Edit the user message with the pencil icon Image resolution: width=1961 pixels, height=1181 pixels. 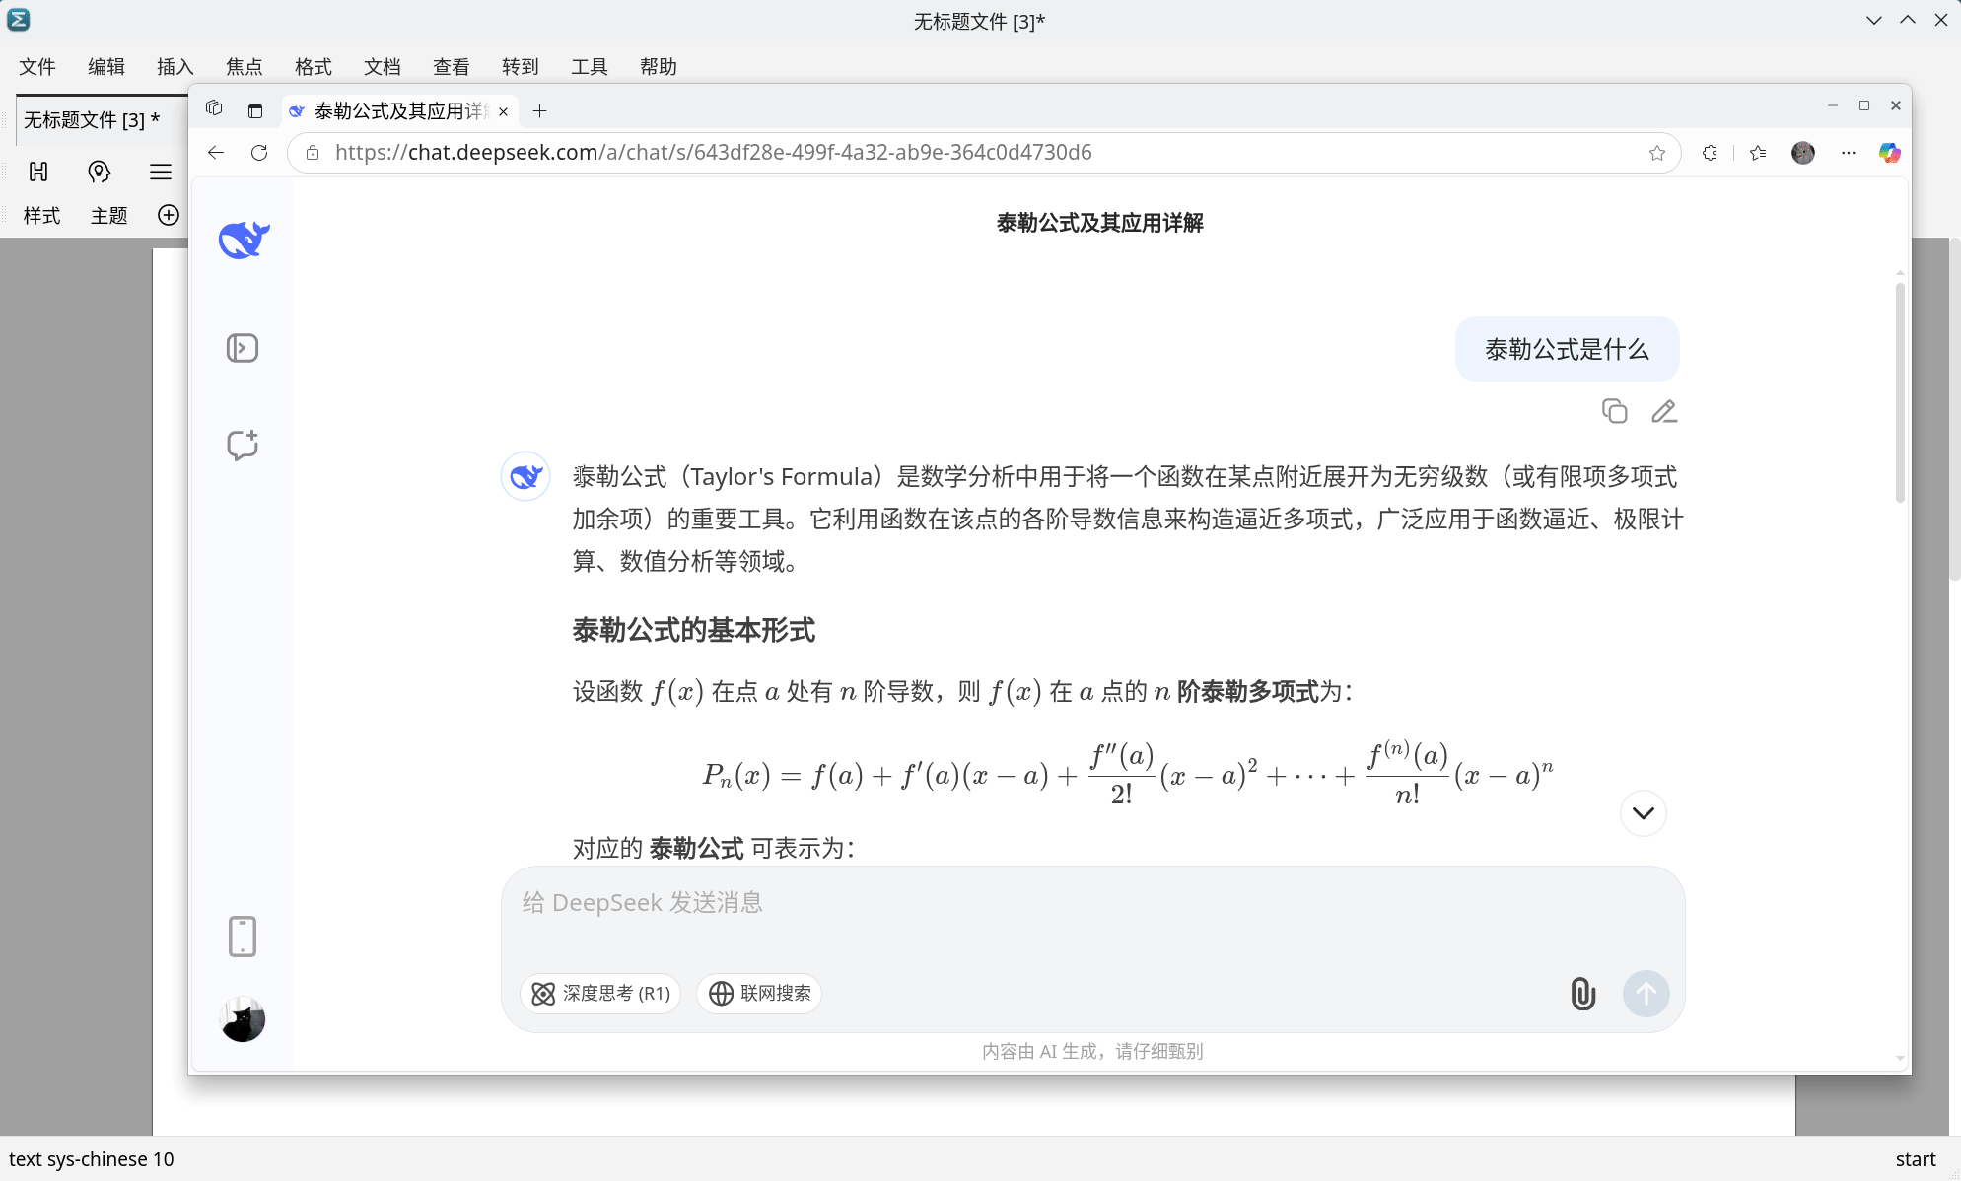pyautogui.click(x=1664, y=411)
